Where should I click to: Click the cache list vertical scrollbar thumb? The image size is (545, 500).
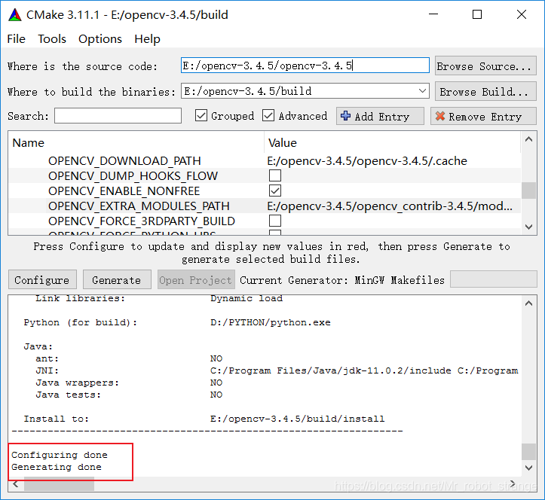(528, 191)
